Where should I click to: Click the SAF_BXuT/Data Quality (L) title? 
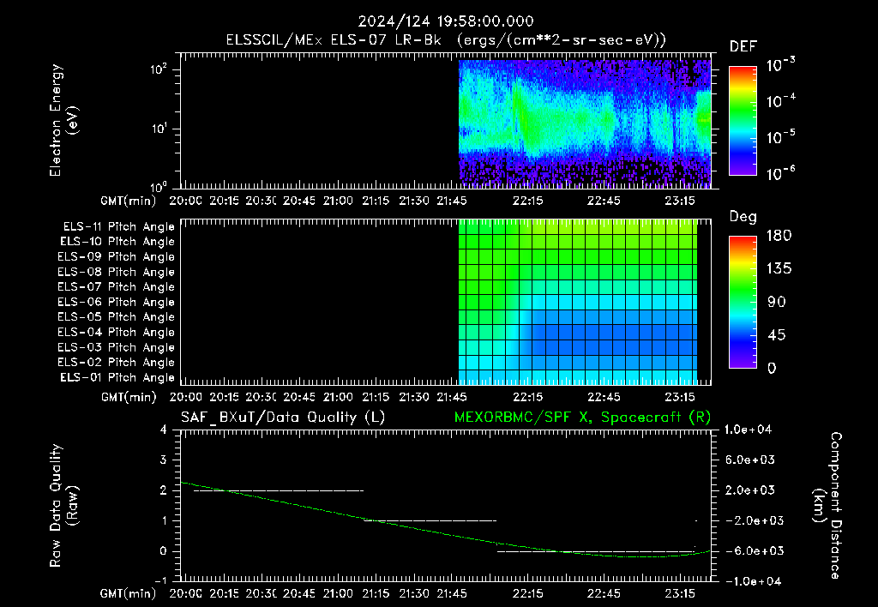pyautogui.click(x=283, y=418)
